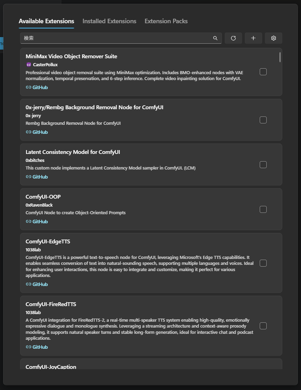Image resolution: width=301 pixels, height=390 pixels.
Task: Click link icon for MiniMax GitHub
Action: click(x=28, y=88)
